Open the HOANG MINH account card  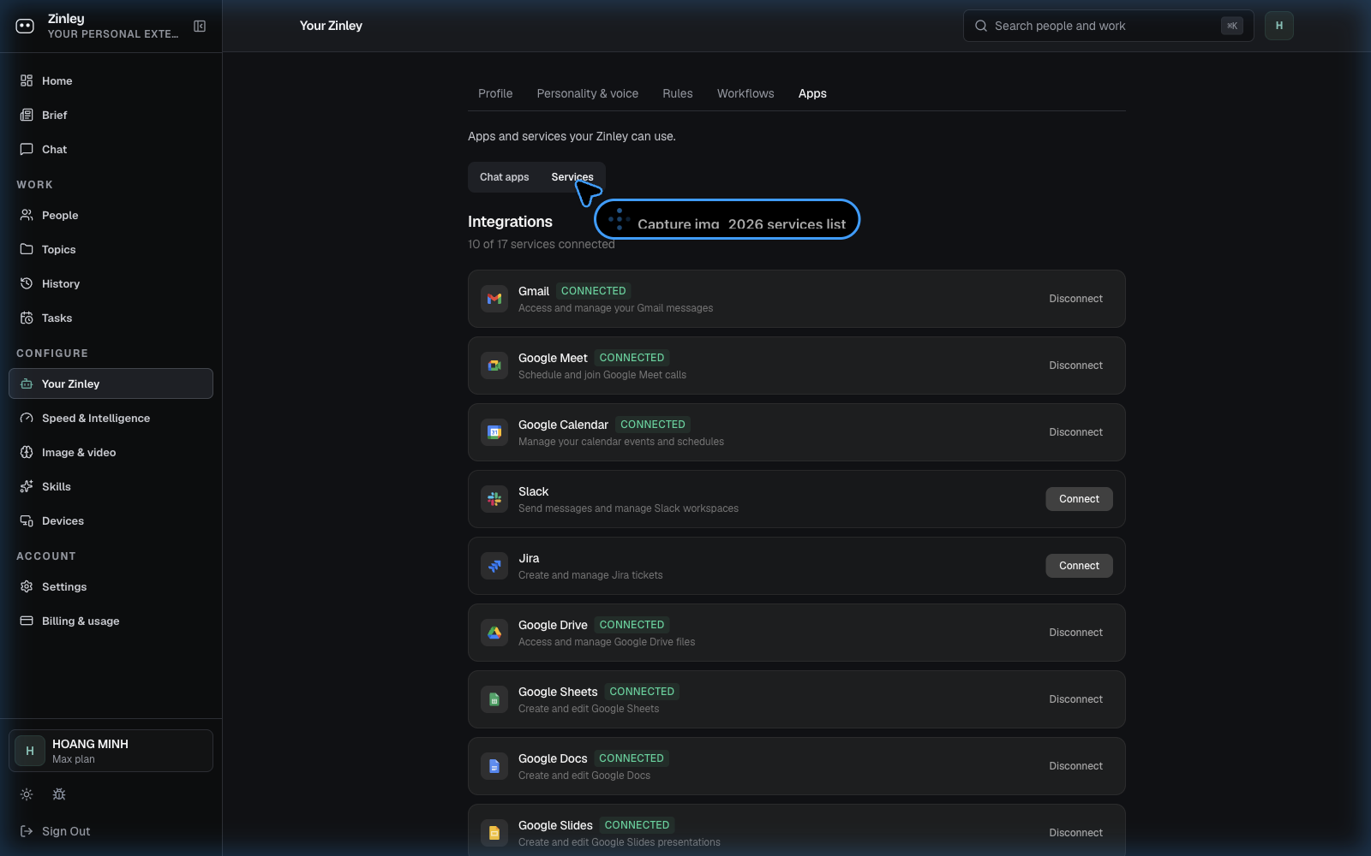(111, 751)
